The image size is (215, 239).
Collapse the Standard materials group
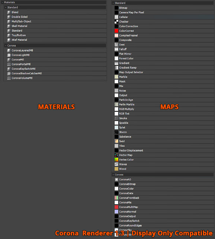[6, 7]
